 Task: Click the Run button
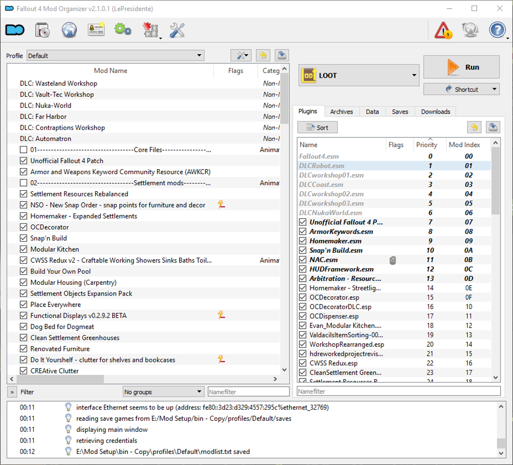pos(461,67)
